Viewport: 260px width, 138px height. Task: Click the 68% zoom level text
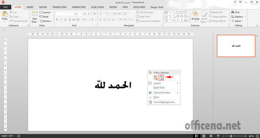[251, 136]
